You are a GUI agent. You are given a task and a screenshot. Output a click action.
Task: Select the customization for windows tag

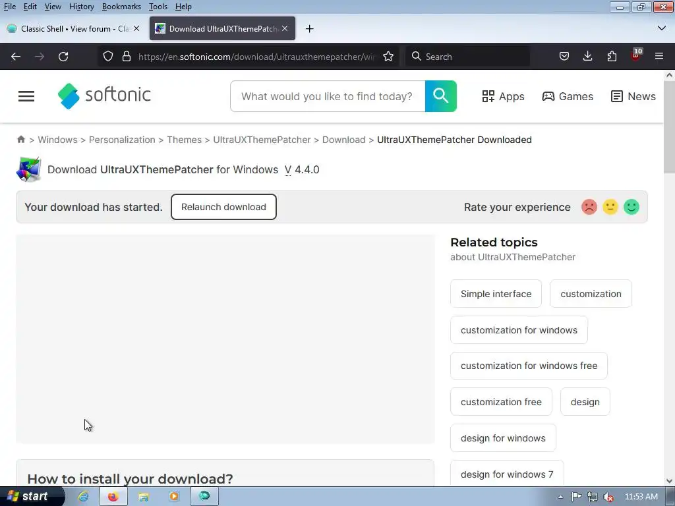[x=519, y=330]
